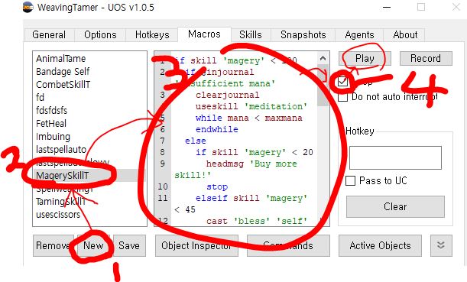The height and width of the screenshot is (282, 467).
Task: Open the About tab
Action: [405, 35]
